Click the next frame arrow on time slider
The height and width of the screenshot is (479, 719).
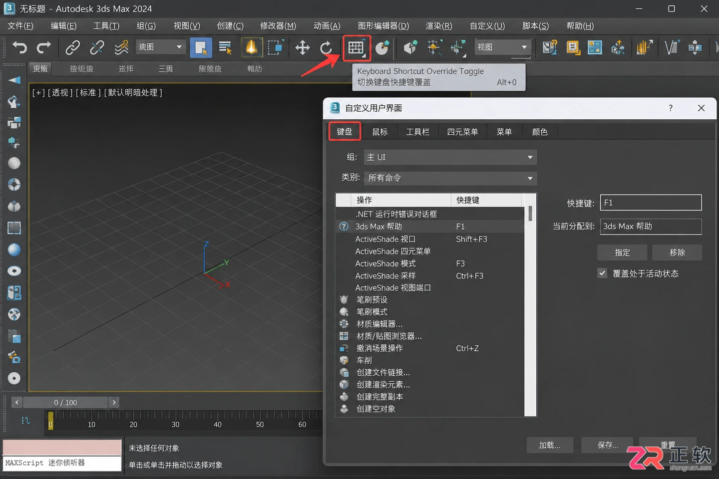coord(114,402)
